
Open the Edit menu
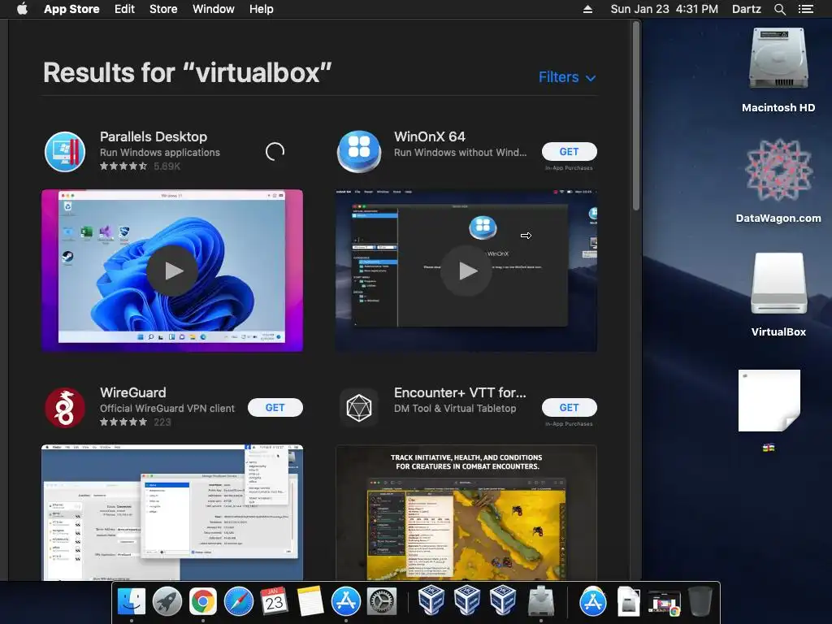pos(124,9)
